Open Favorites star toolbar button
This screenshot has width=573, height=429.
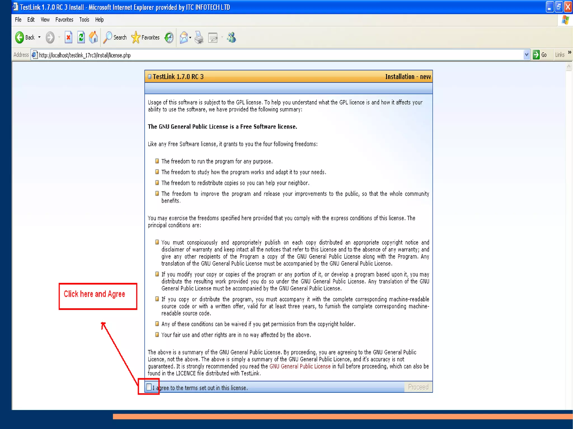coord(145,37)
